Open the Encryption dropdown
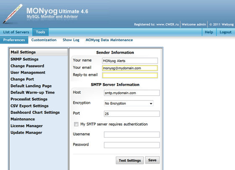 [x=128, y=103]
